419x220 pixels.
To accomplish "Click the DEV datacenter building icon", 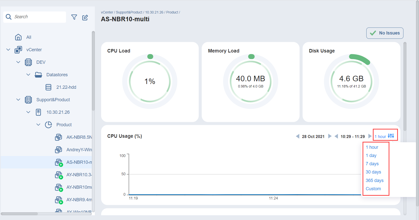I will coord(28,62).
